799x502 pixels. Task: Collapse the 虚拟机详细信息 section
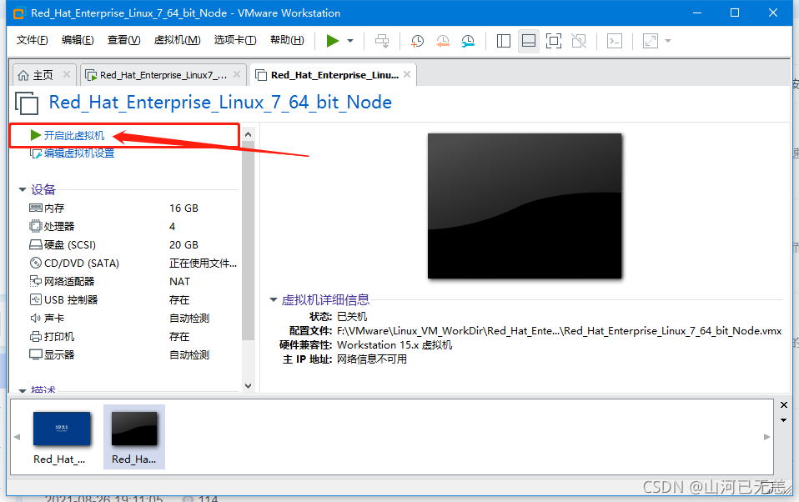(x=274, y=299)
